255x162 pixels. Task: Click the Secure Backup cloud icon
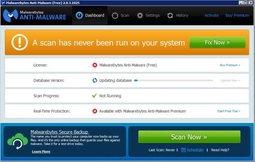(x=18, y=141)
